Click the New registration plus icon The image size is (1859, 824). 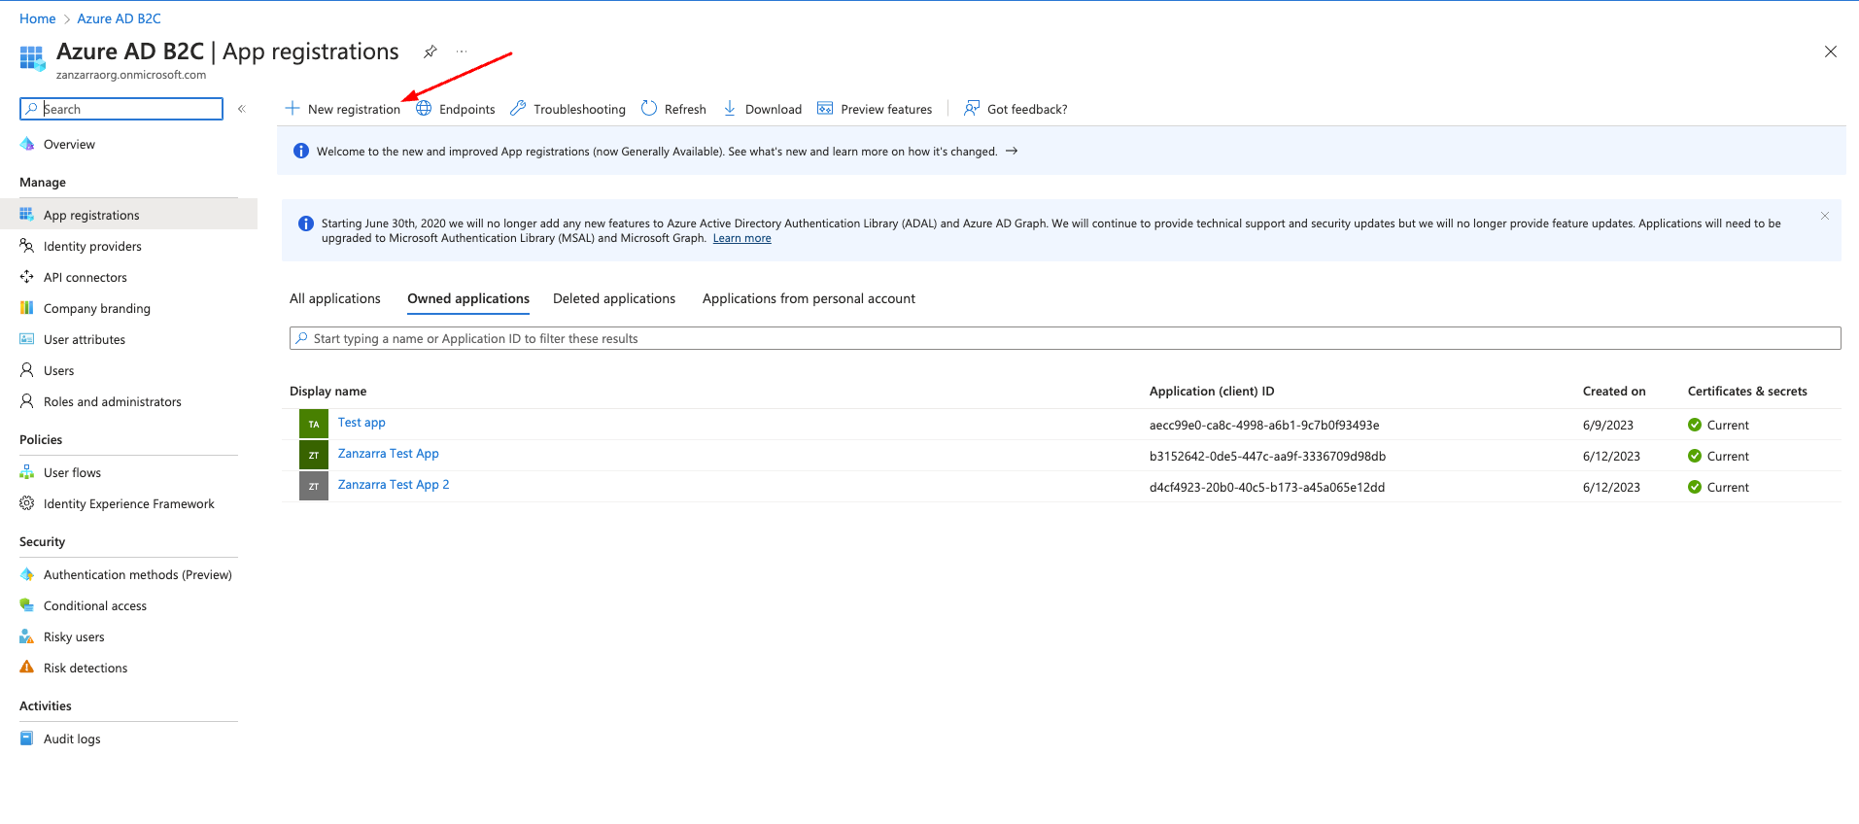pyautogui.click(x=293, y=108)
